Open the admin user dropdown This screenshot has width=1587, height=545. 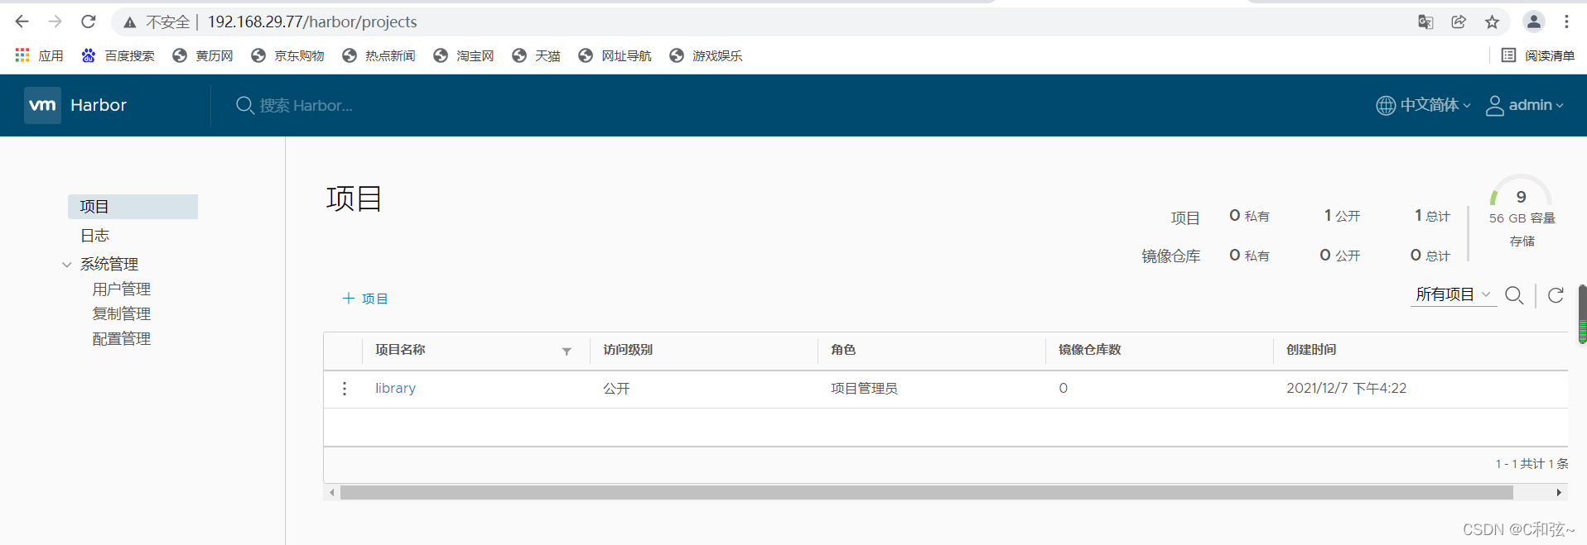[x=1525, y=105]
